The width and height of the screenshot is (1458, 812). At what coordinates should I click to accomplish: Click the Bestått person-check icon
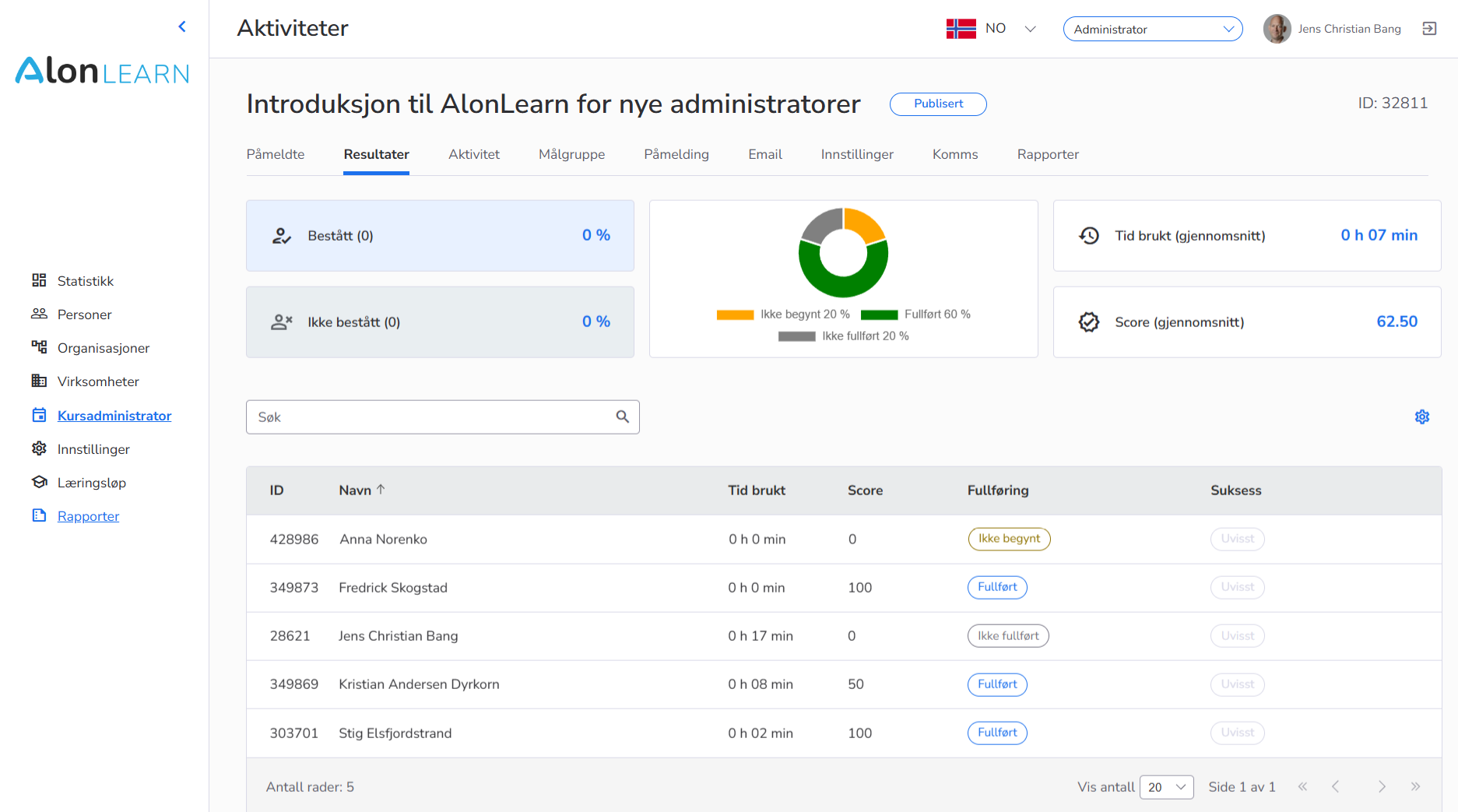click(x=281, y=236)
